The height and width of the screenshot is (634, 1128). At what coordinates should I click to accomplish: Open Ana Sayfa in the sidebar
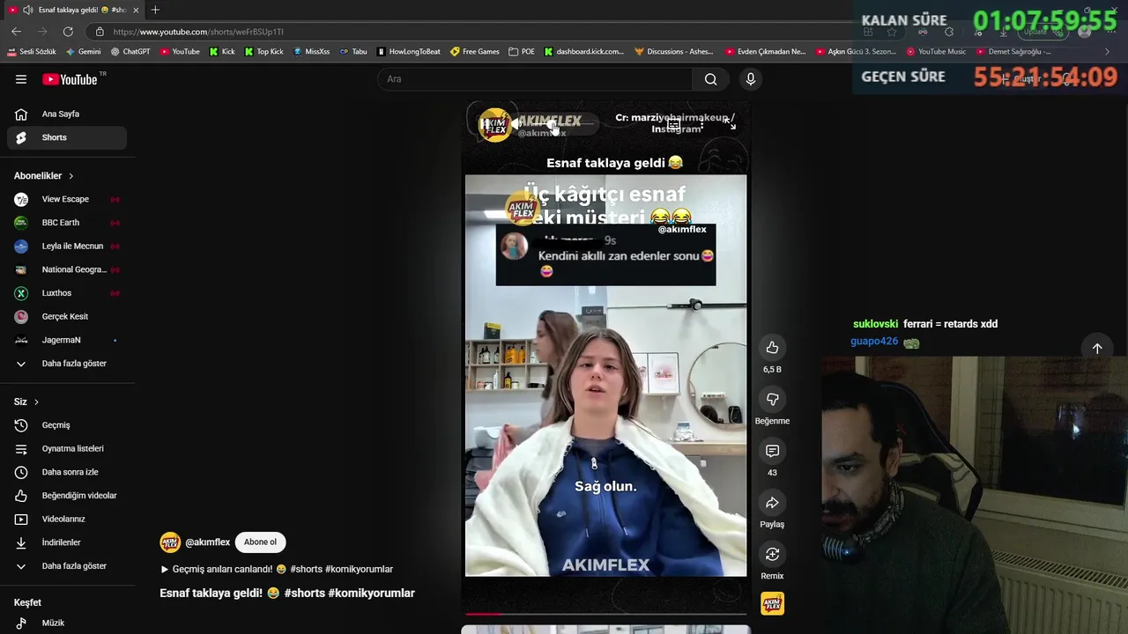pyautogui.click(x=67, y=114)
